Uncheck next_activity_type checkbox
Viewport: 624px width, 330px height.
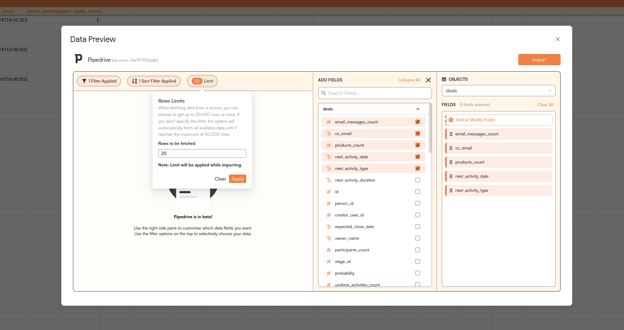click(x=418, y=169)
